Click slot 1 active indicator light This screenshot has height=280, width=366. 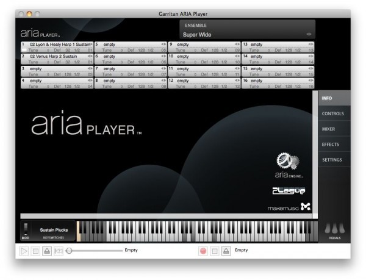(24, 50)
